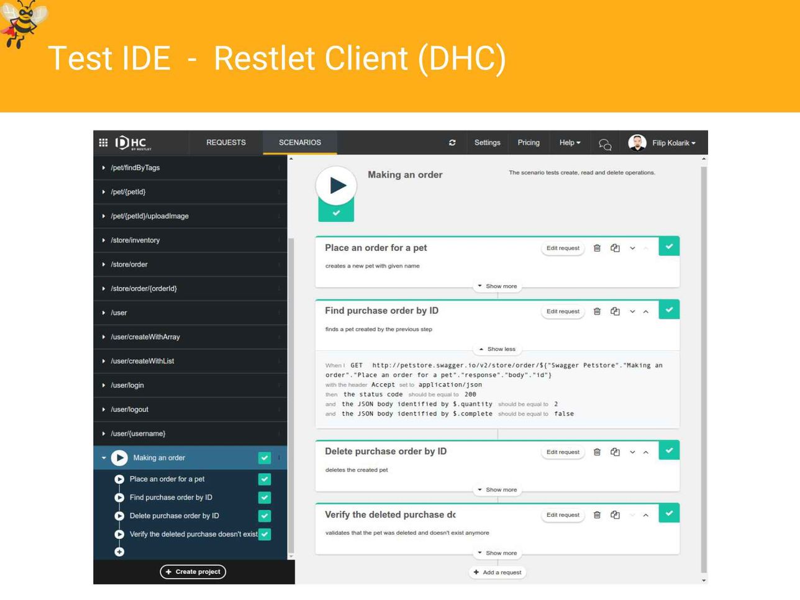The image size is (800, 600).
Task: Play Making an order in sidebar
Action: tap(119, 458)
